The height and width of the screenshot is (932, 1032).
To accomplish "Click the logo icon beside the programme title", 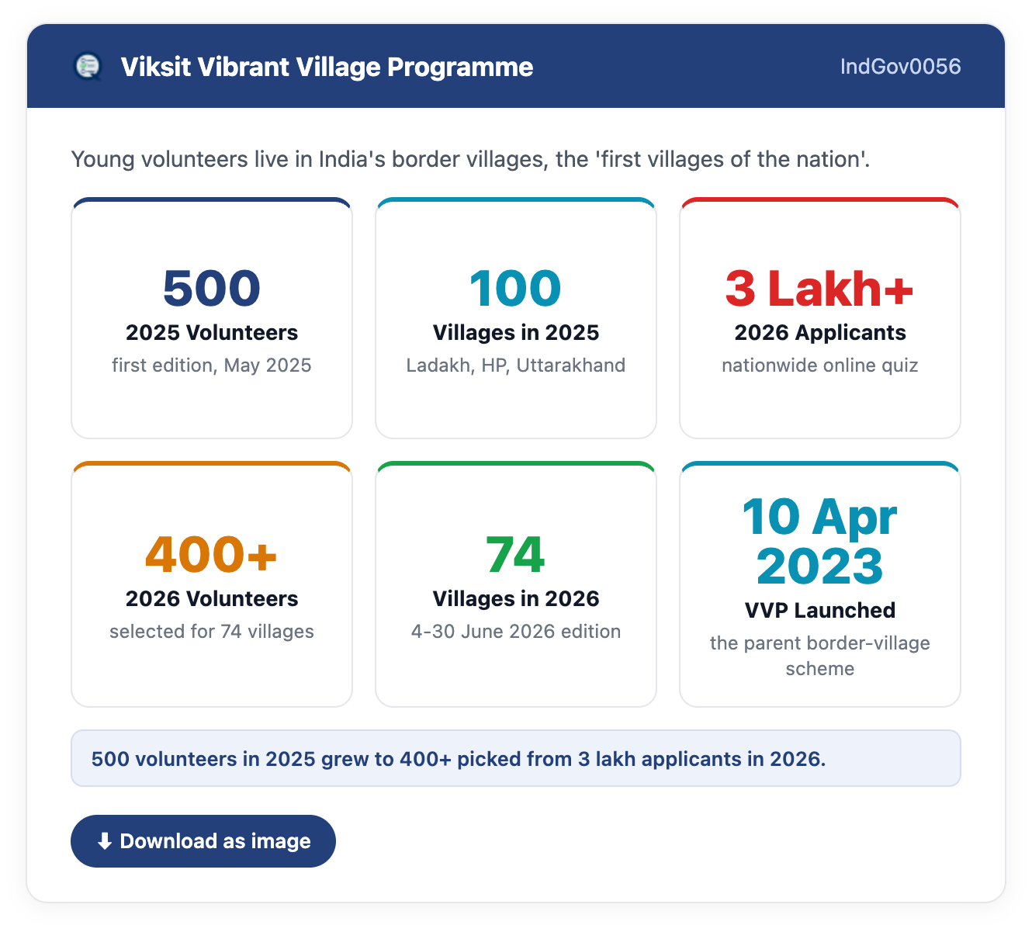I will click(88, 67).
